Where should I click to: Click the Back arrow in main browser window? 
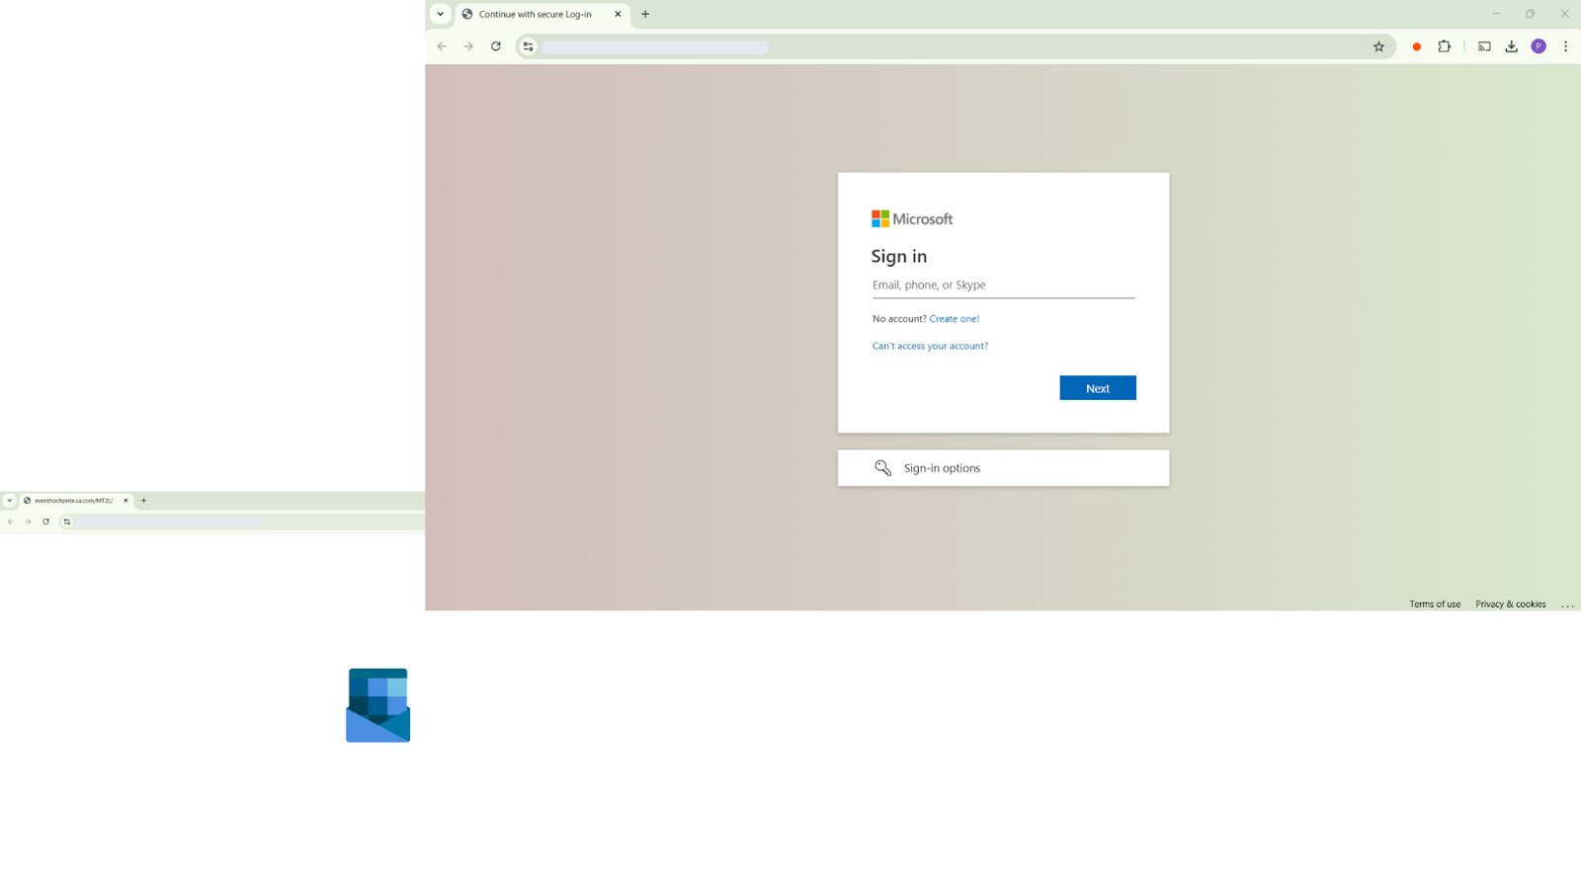click(442, 46)
